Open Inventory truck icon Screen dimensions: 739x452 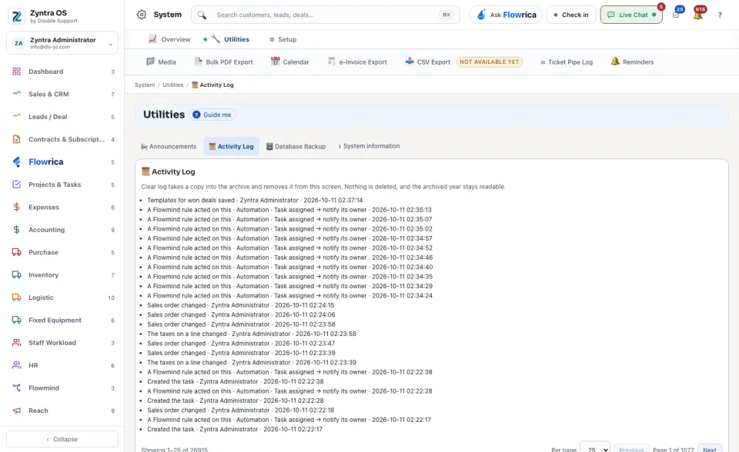(x=16, y=275)
